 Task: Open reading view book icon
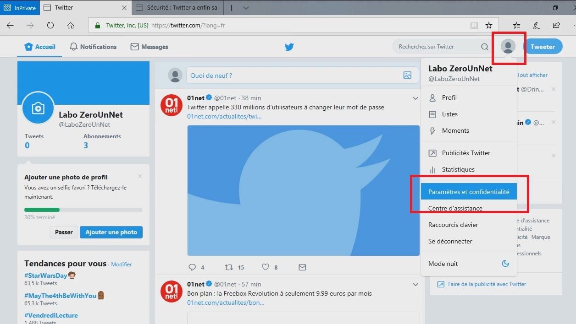point(474,26)
